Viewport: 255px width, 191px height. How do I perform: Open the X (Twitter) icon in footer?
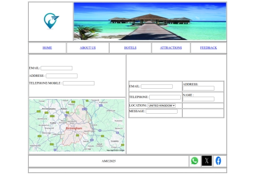(207, 161)
